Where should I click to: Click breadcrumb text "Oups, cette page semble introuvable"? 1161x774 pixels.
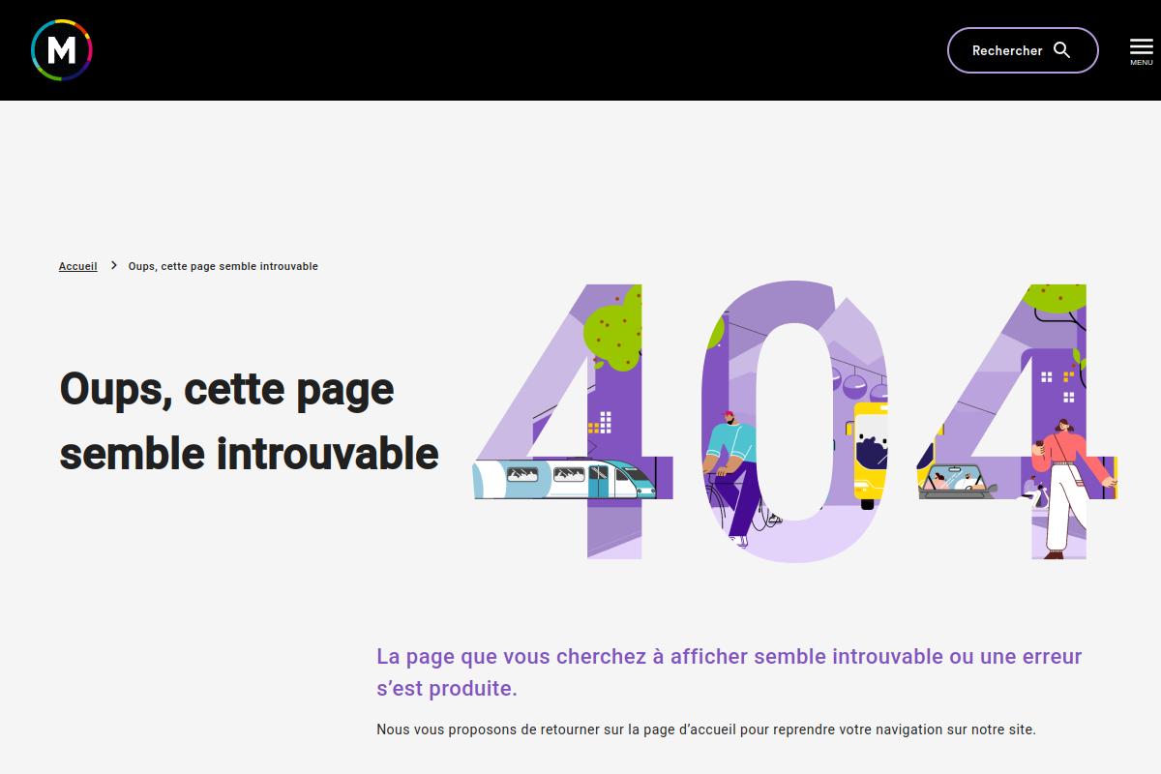[223, 266]
